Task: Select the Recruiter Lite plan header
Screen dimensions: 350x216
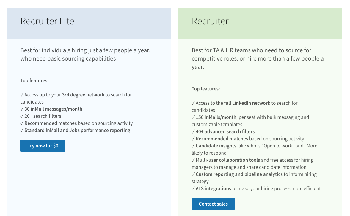Action: click(x=47, y=21)
